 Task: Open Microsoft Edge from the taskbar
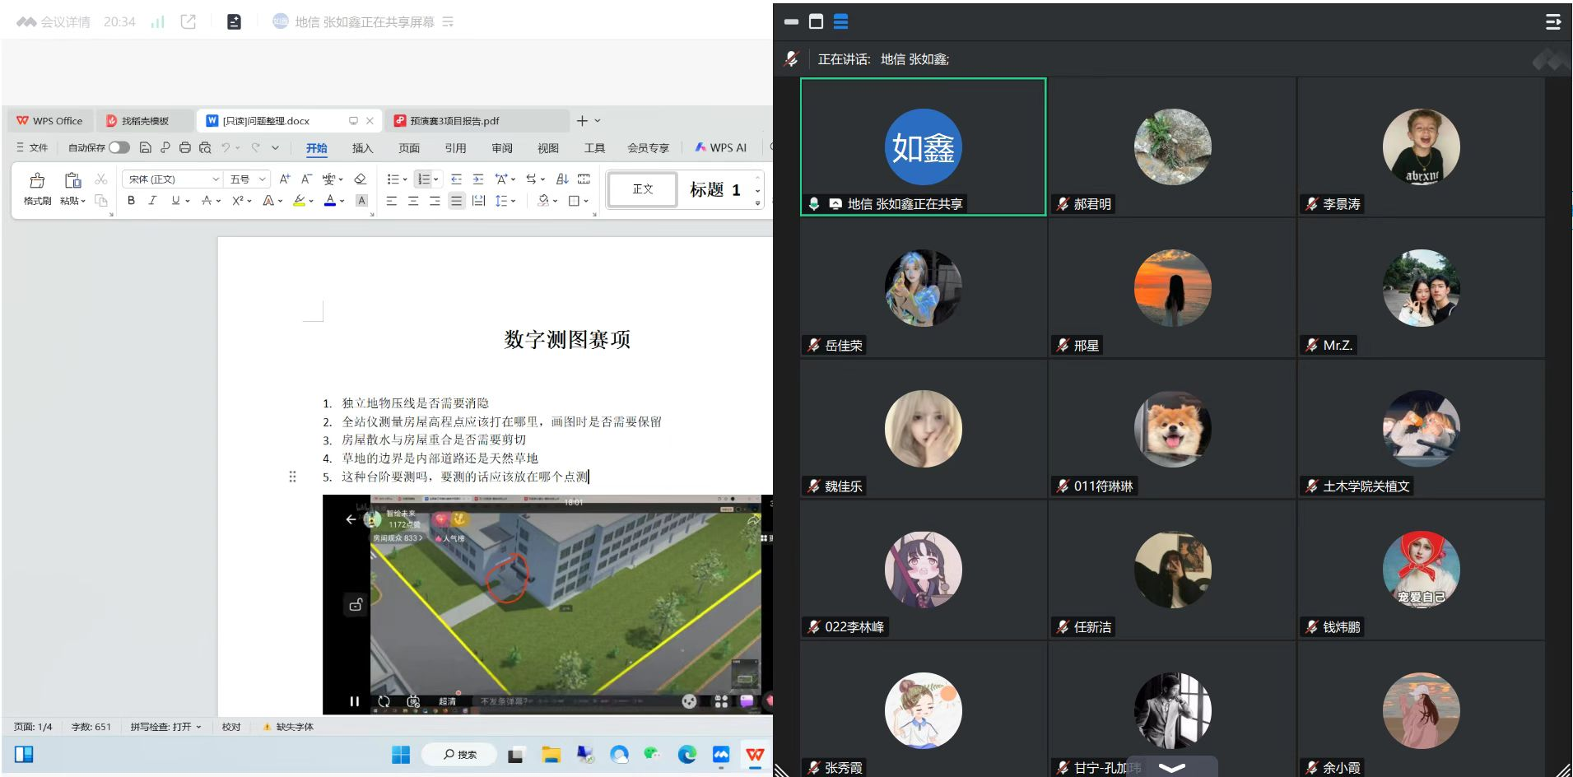click(686, 754)
